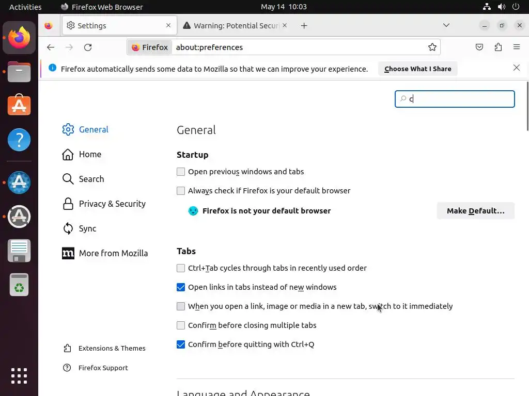
Task: Click the Choose What I Share button
Action: click(417, 69)
